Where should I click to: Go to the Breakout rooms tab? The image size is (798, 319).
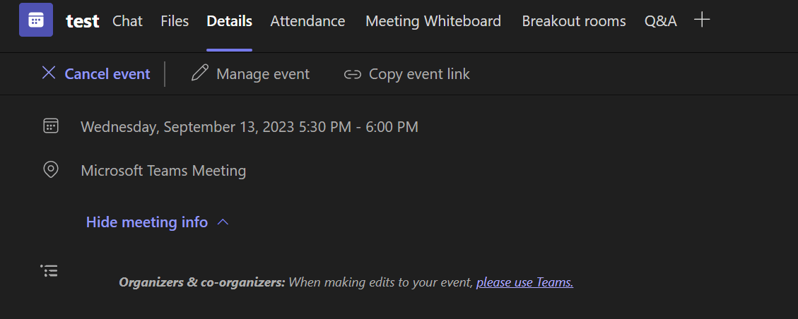[573, 21]
